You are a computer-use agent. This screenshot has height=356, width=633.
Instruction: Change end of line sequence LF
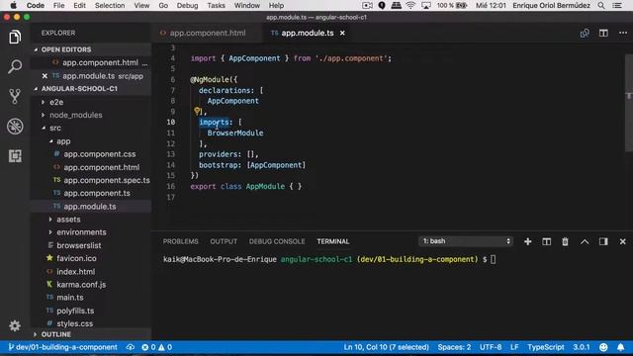[514, 347]
